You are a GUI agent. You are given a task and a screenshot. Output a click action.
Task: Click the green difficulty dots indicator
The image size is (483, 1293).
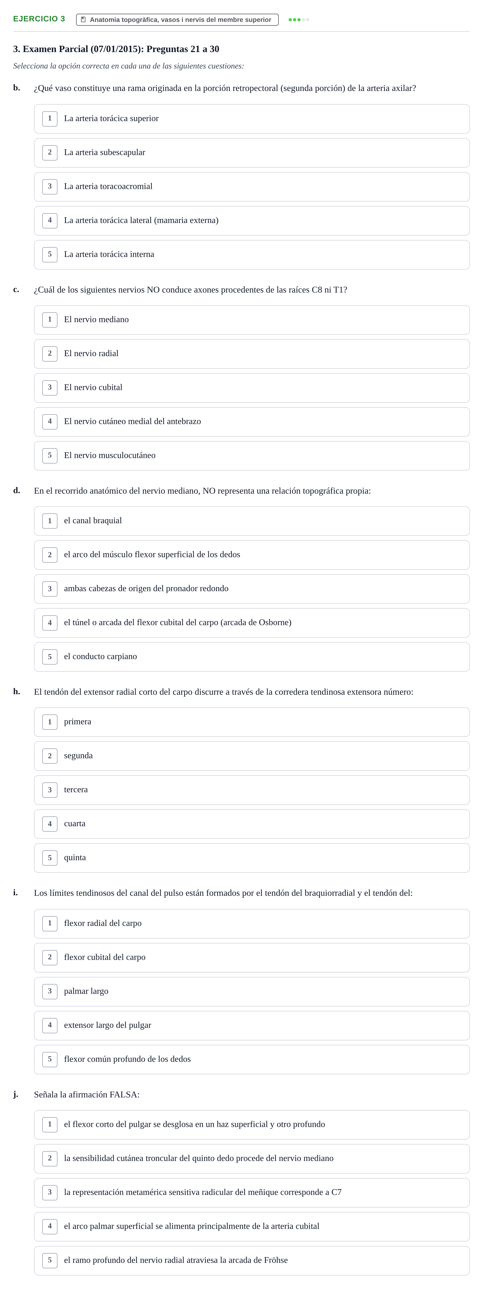click(299, 19)
